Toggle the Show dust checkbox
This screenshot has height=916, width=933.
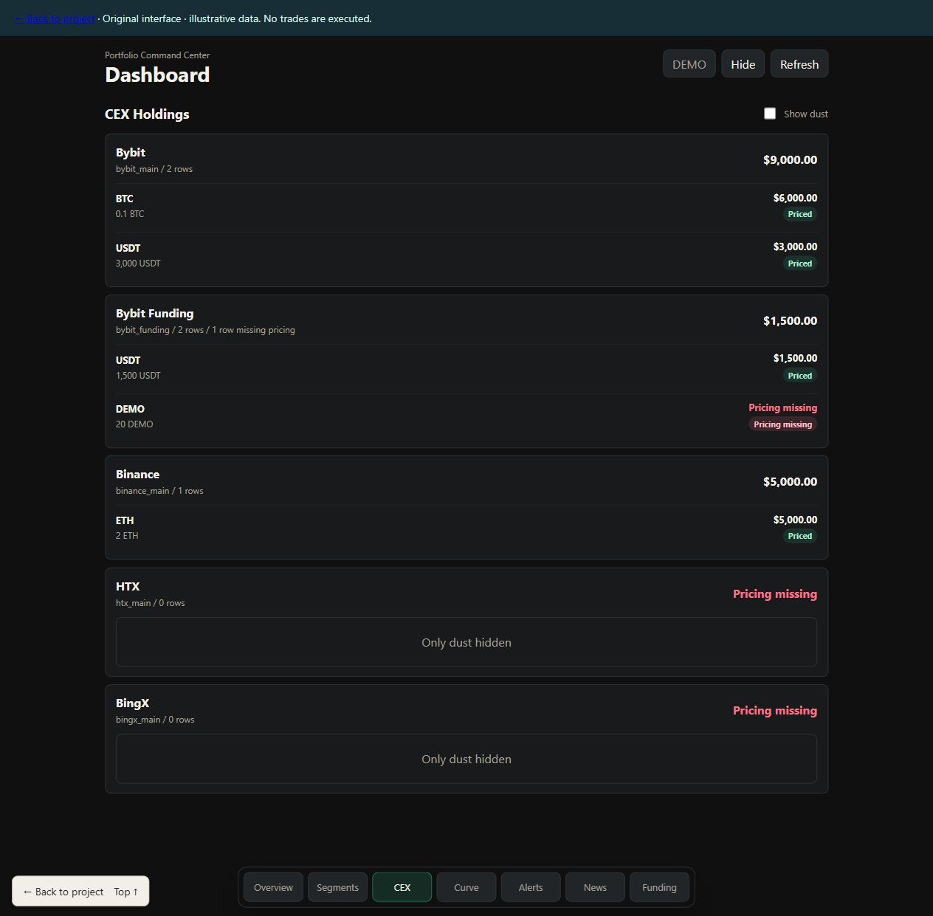tap(770, 114)
